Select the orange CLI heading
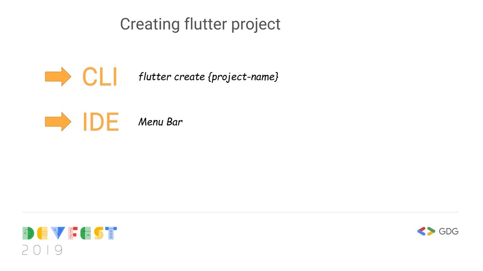This screenshot has height=271, width=483. pos(100,77)
